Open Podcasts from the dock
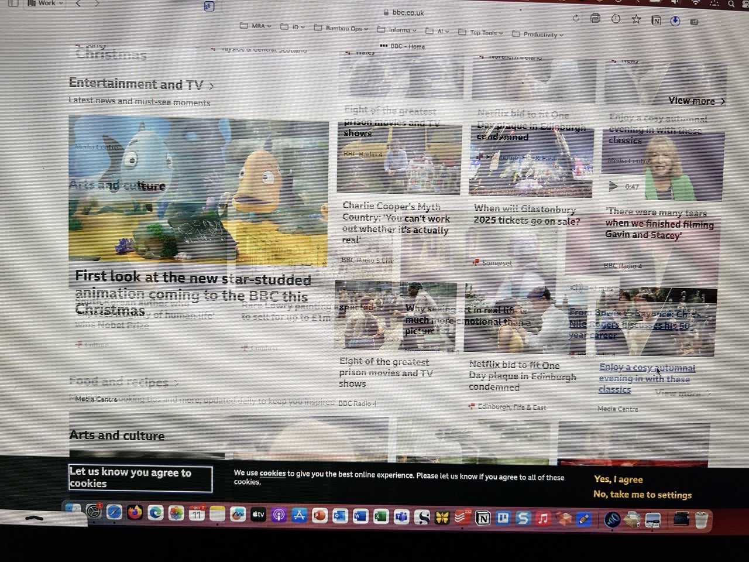Screen dimensions: 749x562 [279, 515]
